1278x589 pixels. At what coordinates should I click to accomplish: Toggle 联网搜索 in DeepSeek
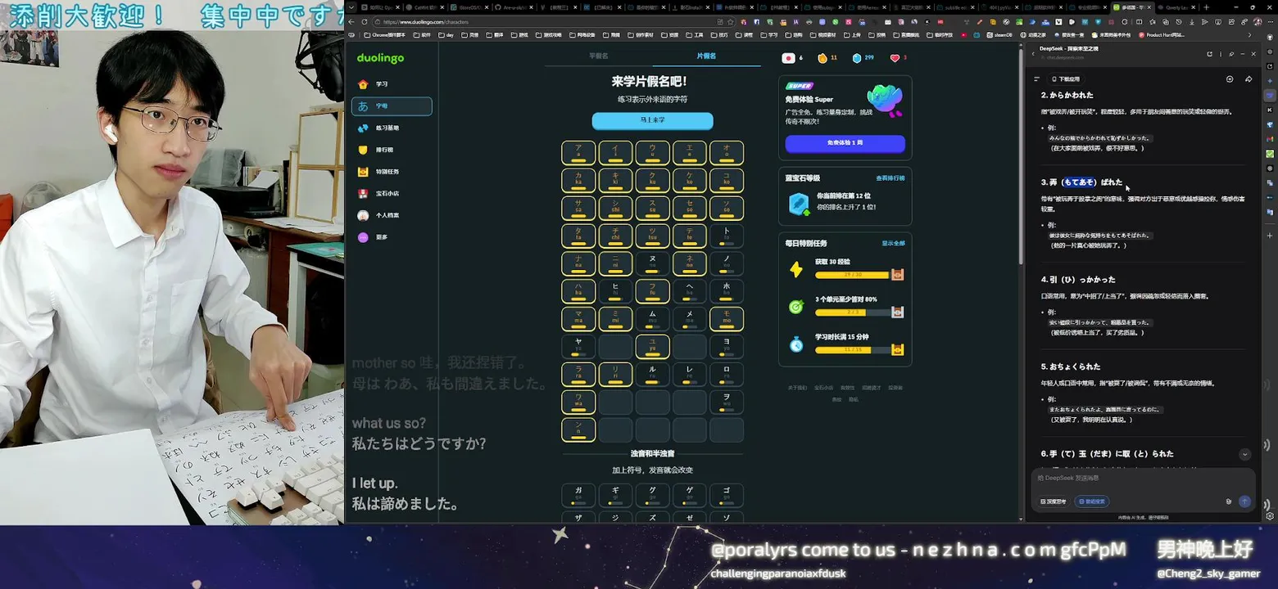pyautogui.click(x=1093, y=501)
